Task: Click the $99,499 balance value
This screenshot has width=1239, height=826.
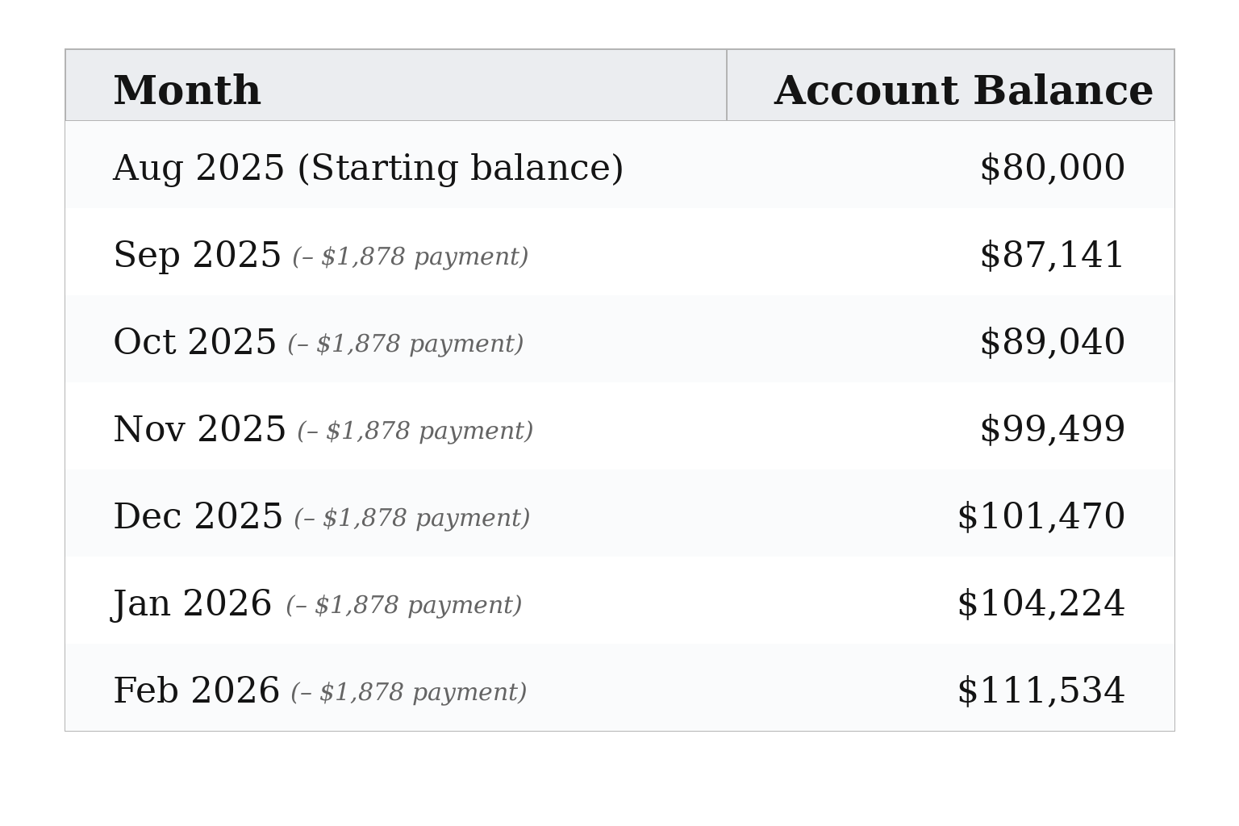Action: pyautogui.click(x=1052, y=430)
